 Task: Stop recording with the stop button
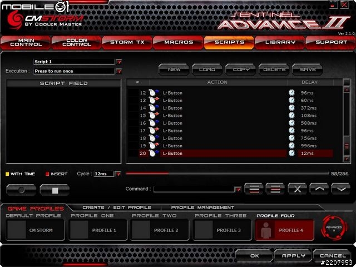point(55,190)
